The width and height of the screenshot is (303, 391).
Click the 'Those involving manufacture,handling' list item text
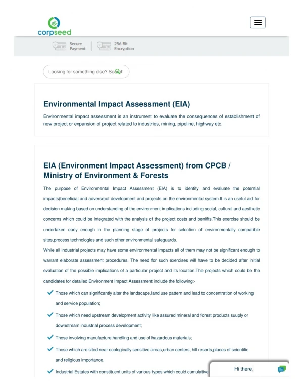coord(124,338)
